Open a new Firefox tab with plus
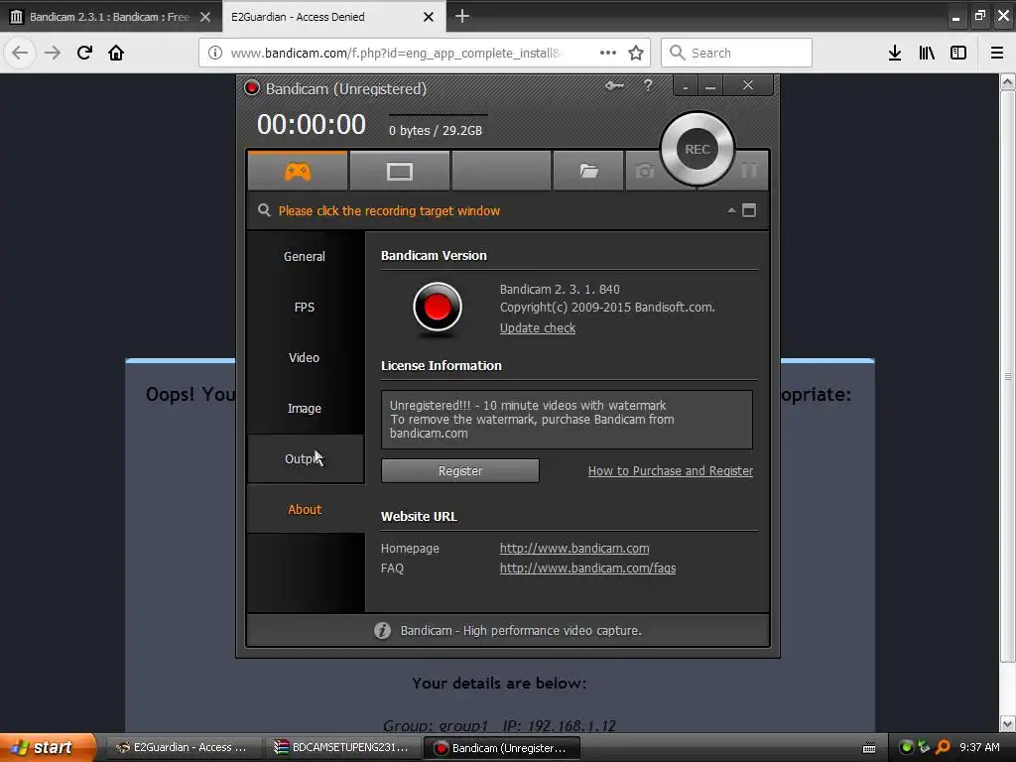 (x=462, y=16)
